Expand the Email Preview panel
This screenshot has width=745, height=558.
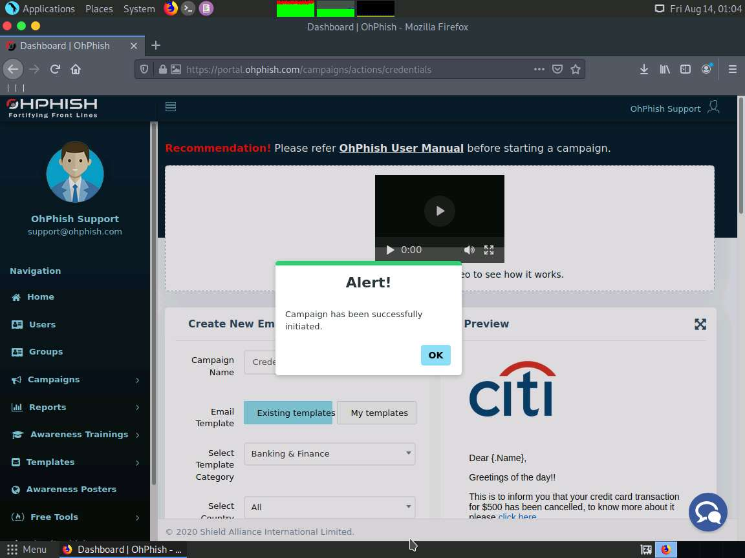pyautogui.click(x=700, y=324)
